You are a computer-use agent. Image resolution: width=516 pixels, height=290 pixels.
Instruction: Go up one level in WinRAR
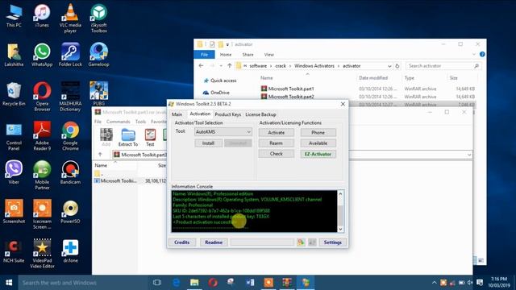[100, 154]
